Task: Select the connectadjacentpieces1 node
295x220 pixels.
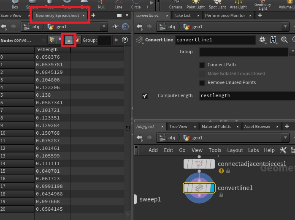Action: pyautogui.click(x=199, y=164)
